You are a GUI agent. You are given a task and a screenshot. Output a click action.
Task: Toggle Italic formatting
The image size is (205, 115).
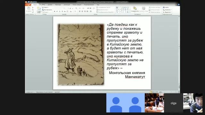tap(57, 11)
